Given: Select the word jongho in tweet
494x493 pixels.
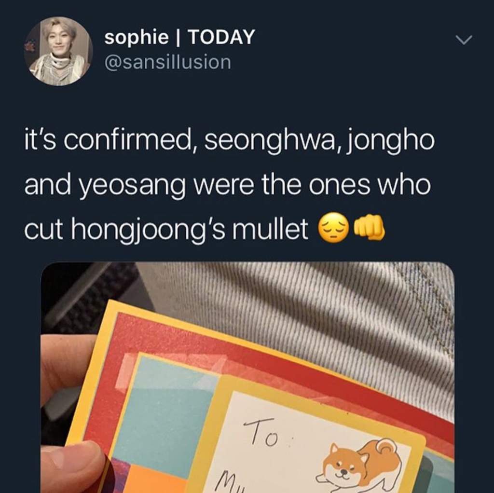Looking at the screenshot, I should 390,141.
